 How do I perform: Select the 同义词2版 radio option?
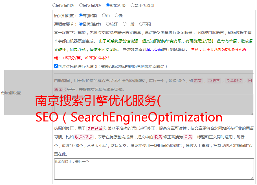tap(81, 5)
